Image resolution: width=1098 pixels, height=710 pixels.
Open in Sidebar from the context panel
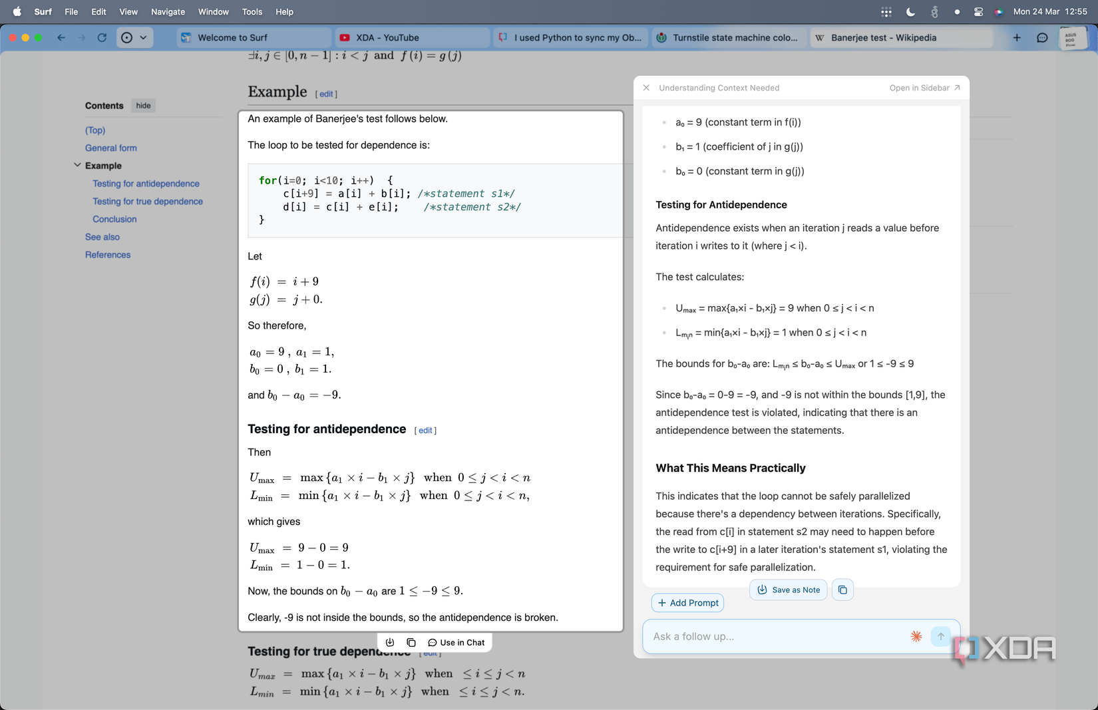[924, 87]
